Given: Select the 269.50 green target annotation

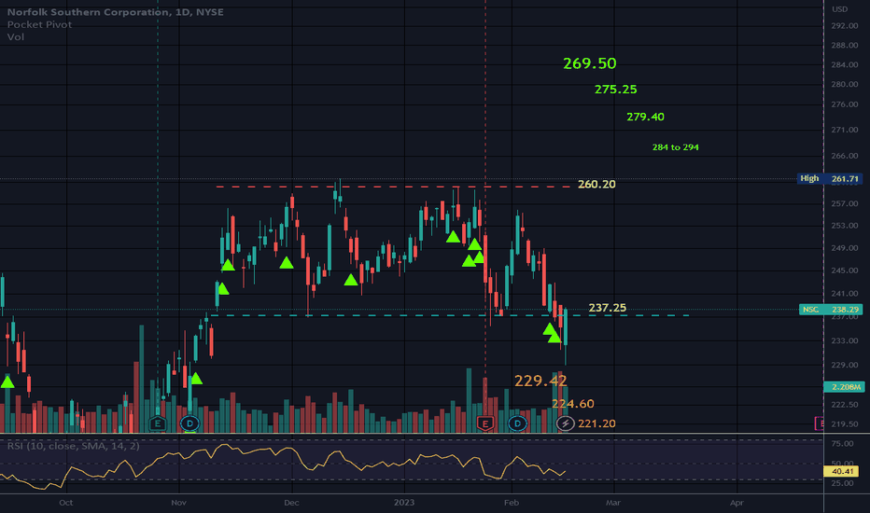Looking at the screenshot, I should point(589,63).
